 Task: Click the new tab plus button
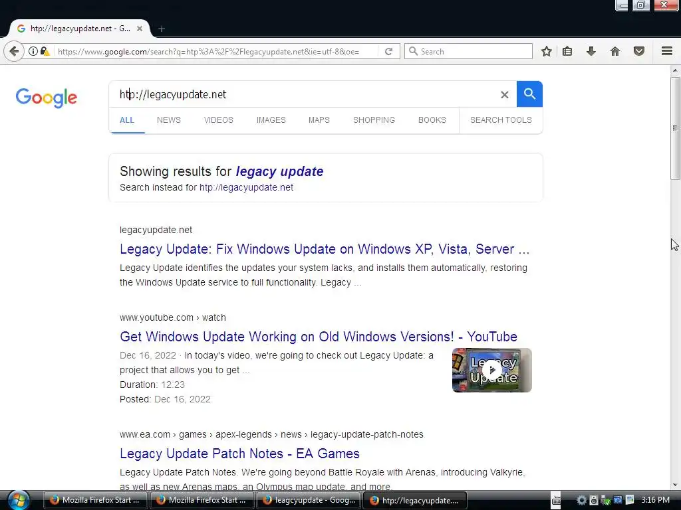point(162,29)
